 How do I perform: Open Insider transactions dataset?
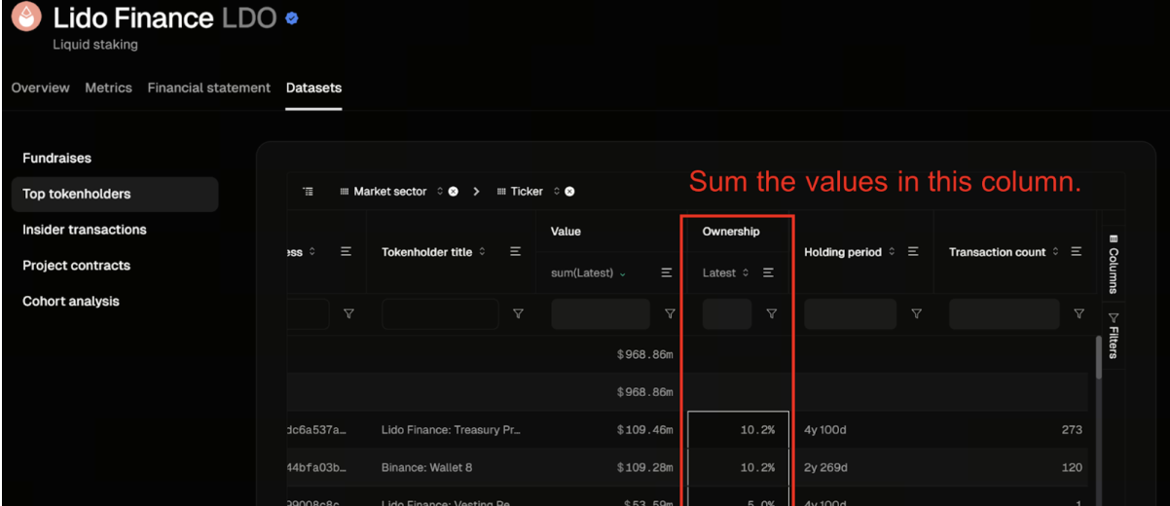tap(85, 230)
